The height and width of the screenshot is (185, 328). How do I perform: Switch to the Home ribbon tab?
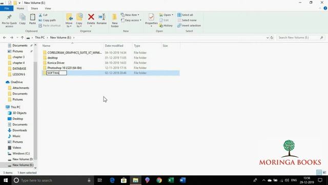(x=20, y=8)
